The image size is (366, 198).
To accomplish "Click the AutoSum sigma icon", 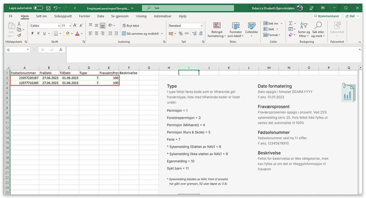I will pyautogui.click(x=291, y=23).
